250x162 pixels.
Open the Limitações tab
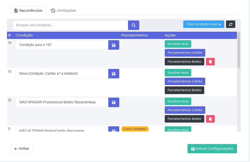pyautogui.click(x=63, y=10)
